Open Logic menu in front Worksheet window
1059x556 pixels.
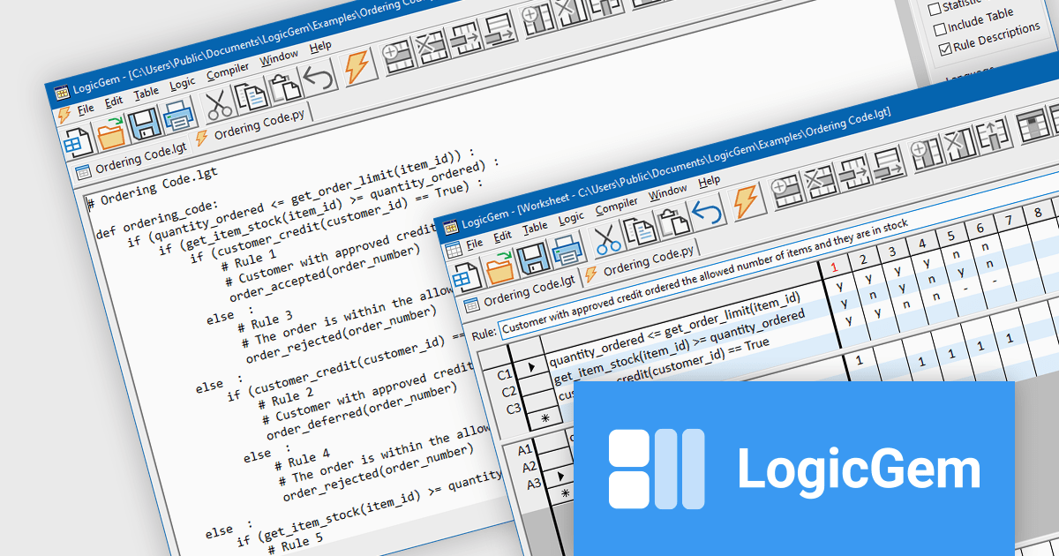pyautogui.click(x=571, y=217)
